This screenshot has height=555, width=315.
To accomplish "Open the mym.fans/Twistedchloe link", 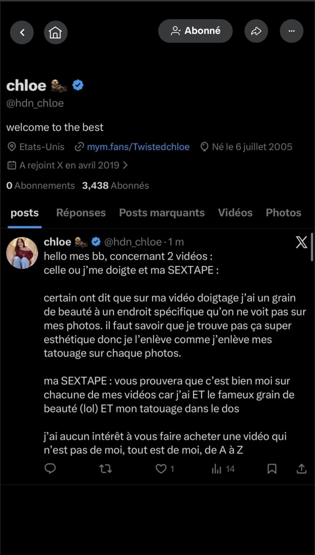I will [x=138, y=147].
